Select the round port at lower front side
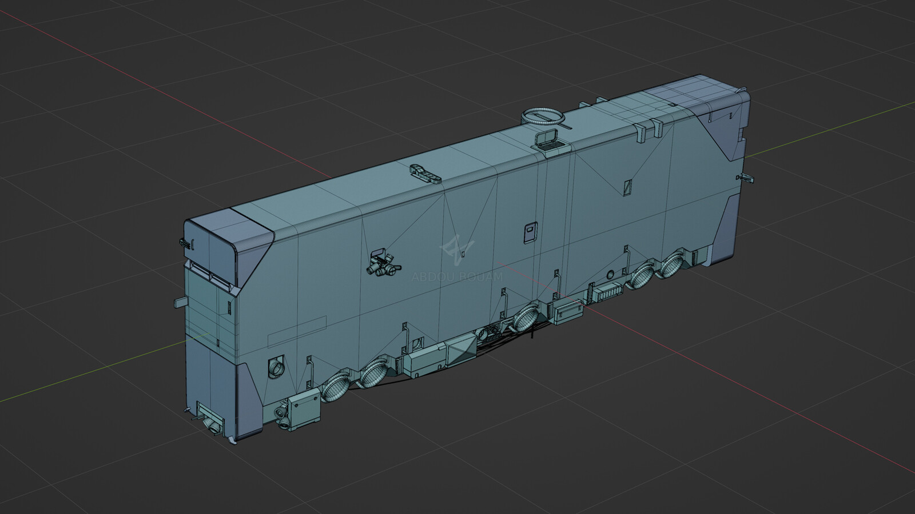Image resolution: width=915 pixels, height=514 pixels. 276,366
